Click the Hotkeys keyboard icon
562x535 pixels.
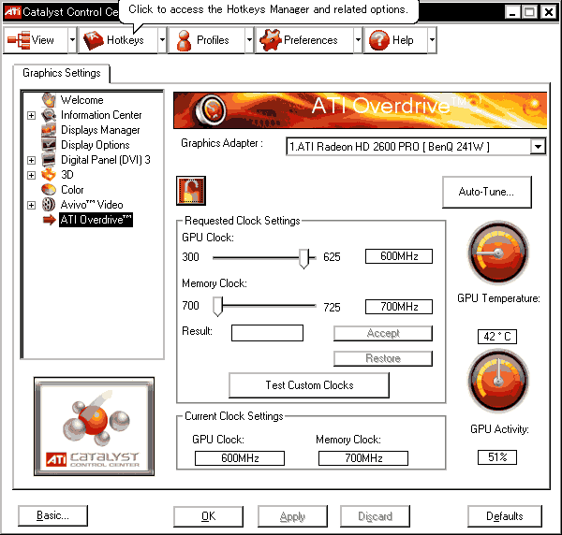(93, 40)
